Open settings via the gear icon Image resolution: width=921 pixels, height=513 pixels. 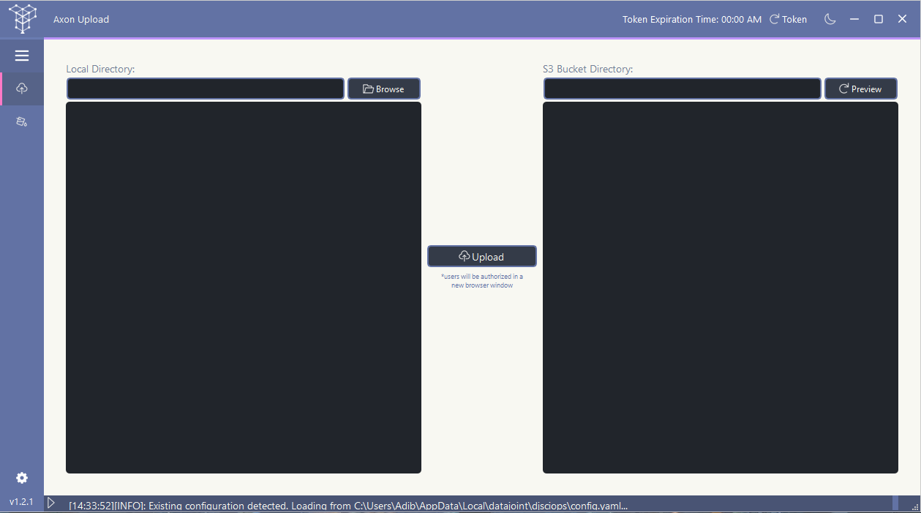coord(22,478)
